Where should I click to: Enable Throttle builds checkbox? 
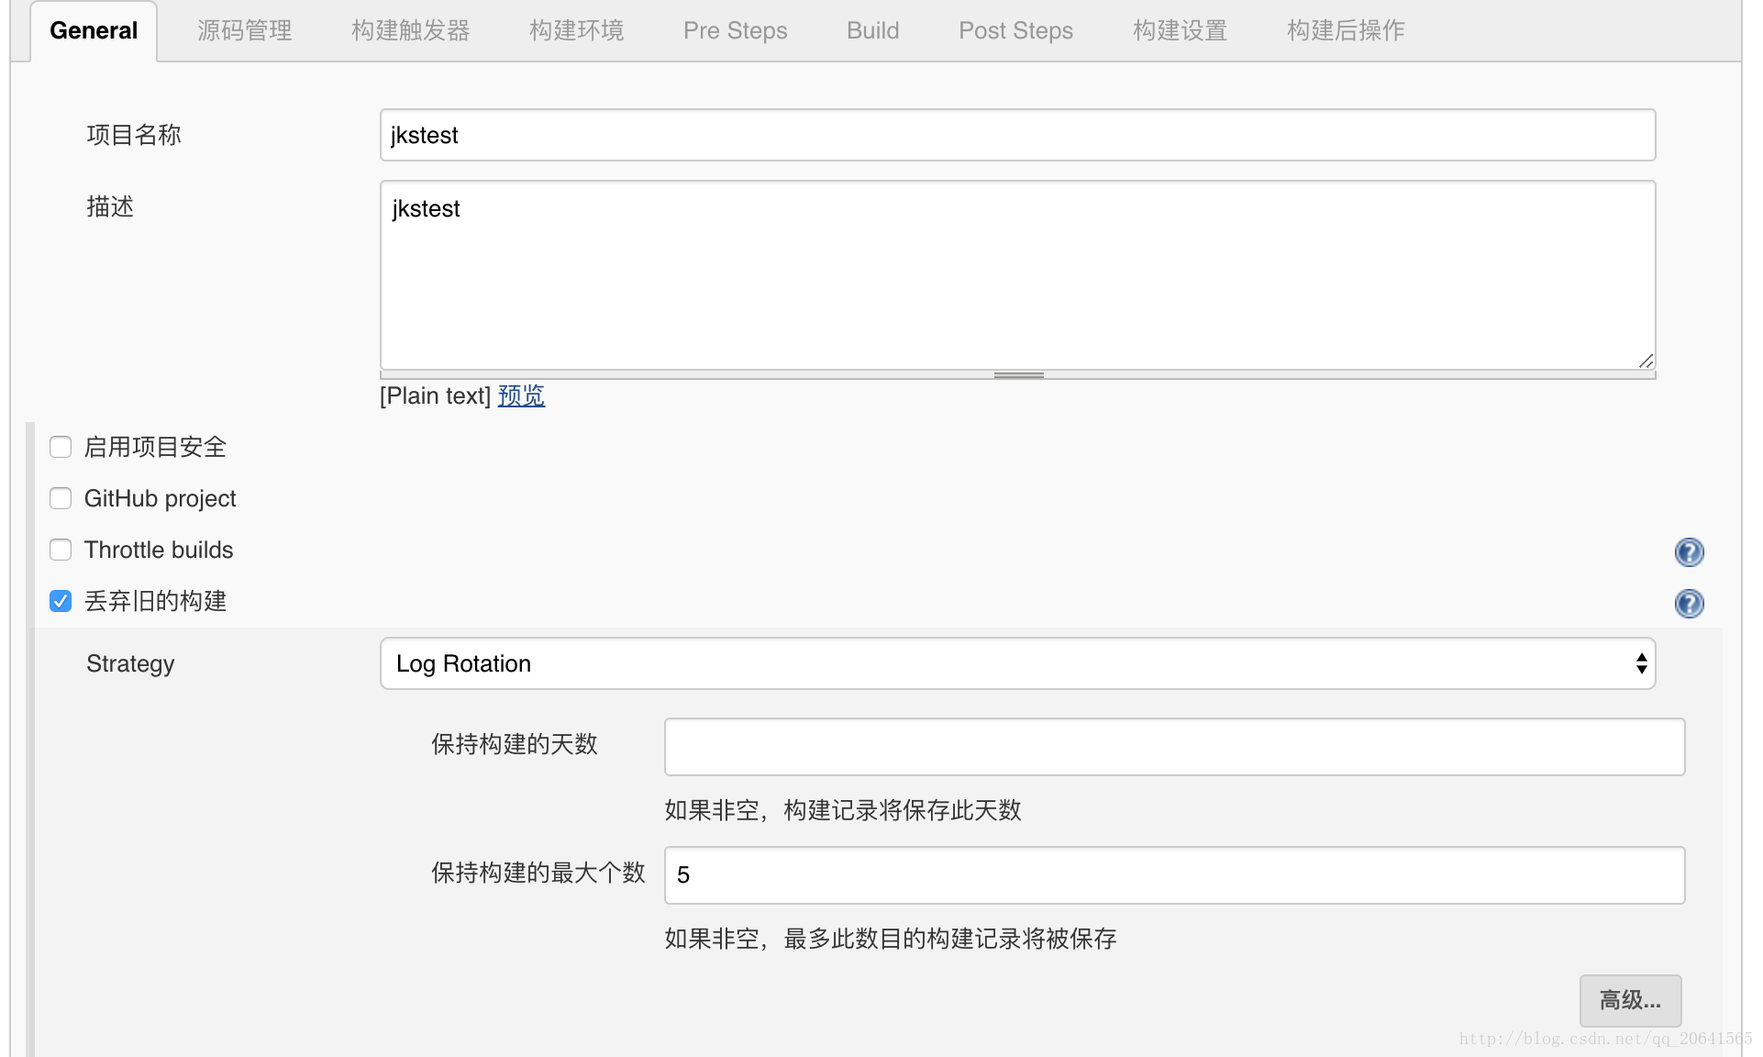[59, 549]
